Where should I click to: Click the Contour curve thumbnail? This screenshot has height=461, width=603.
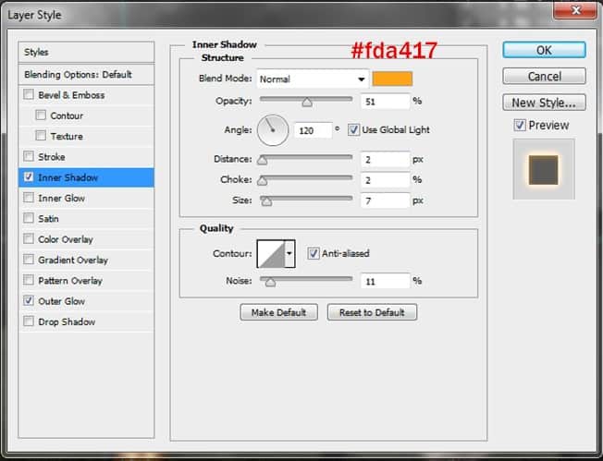(x=271, y=253)
